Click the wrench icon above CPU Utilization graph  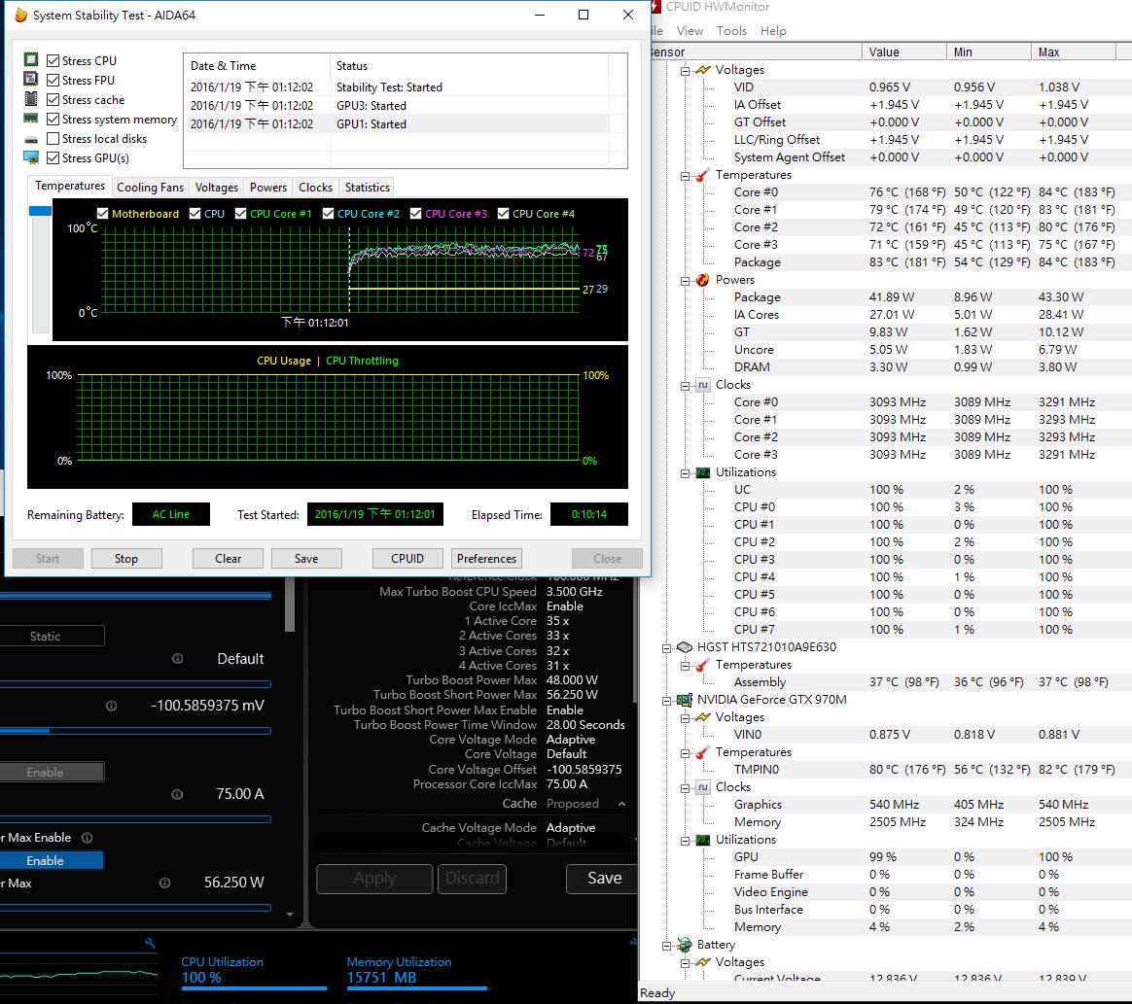coord(150,943)
